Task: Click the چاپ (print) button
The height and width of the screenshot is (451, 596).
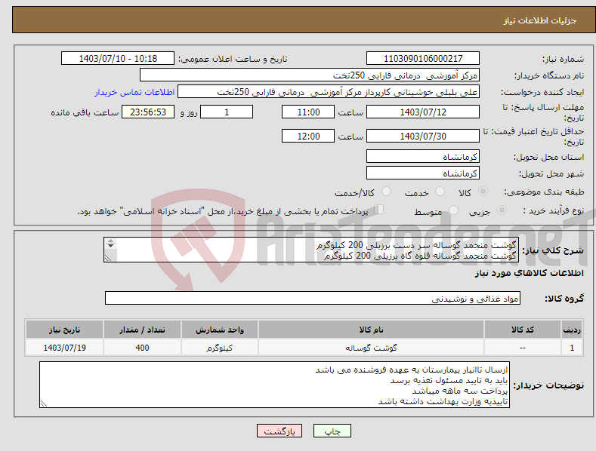Action: [332, 431]
